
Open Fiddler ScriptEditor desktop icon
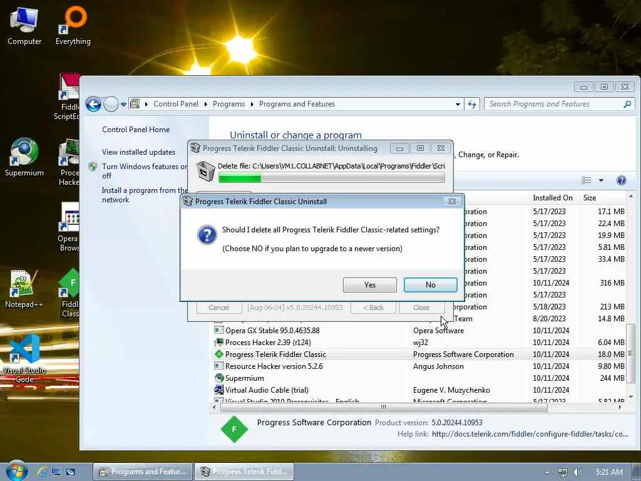coord(68,96)
